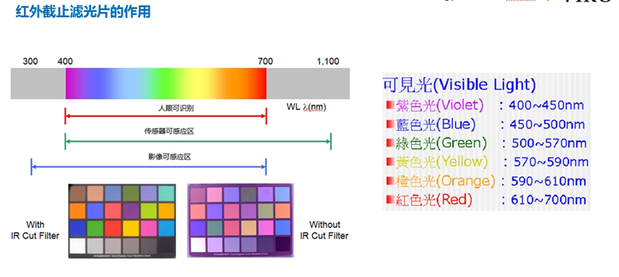Click the 570~590nm range value
Image resolution: width=619 pixels, height=277 pixels.
[551, 162]
